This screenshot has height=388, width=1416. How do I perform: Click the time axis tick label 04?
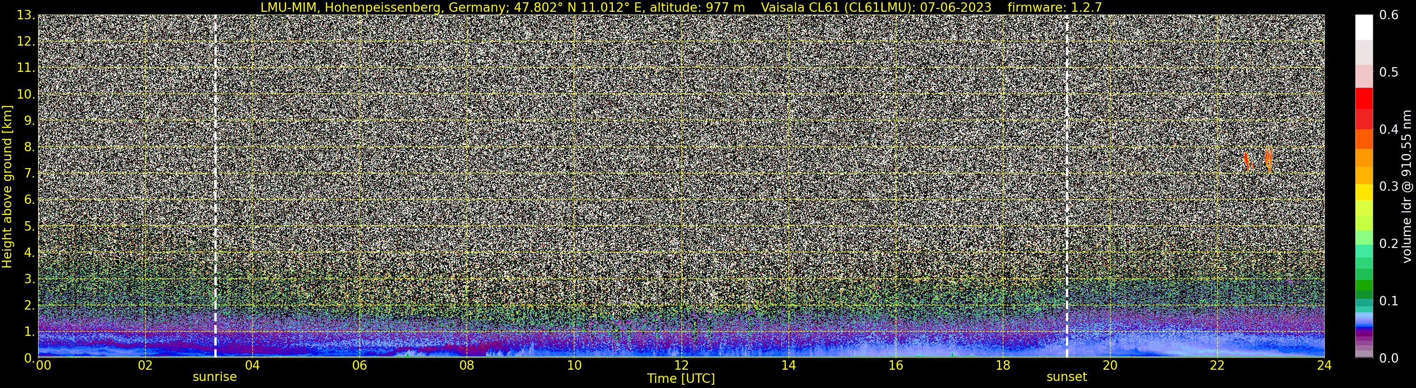tap(252, 365)
